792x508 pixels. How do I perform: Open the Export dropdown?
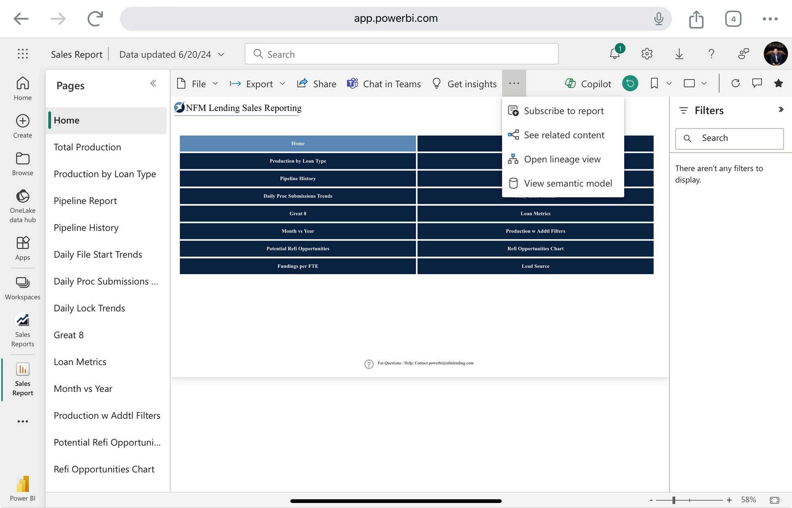[258, 84]
